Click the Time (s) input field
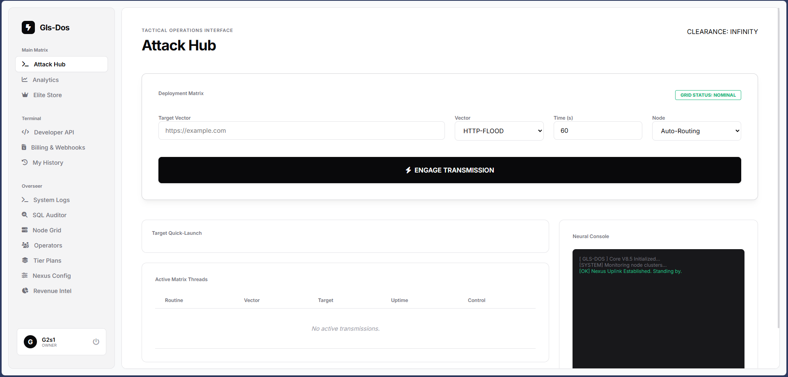 coord(598,131)
